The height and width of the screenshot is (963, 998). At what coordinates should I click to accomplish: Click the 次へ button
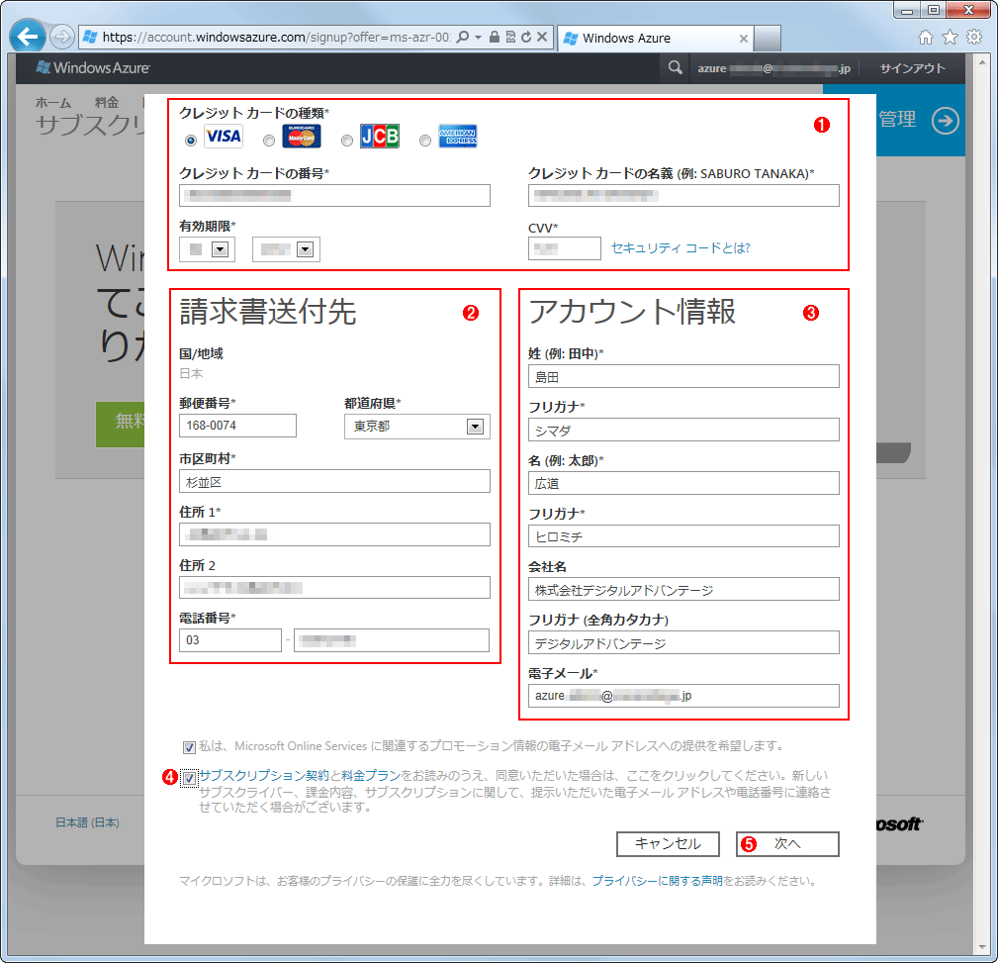click(787, 844)
